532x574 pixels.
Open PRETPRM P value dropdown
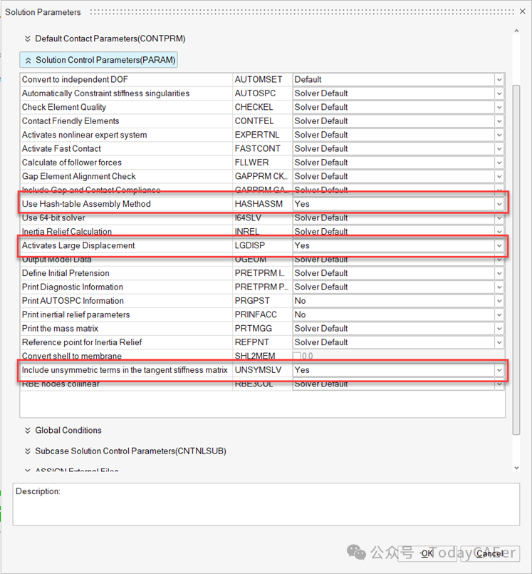(x=499, y=287)
